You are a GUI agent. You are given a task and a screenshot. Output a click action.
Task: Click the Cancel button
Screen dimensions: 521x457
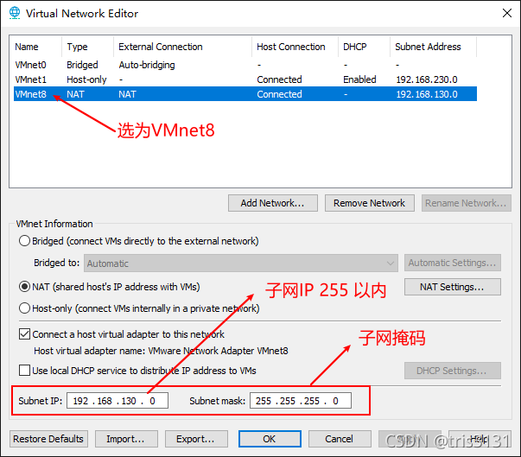(x=340, y=439)
